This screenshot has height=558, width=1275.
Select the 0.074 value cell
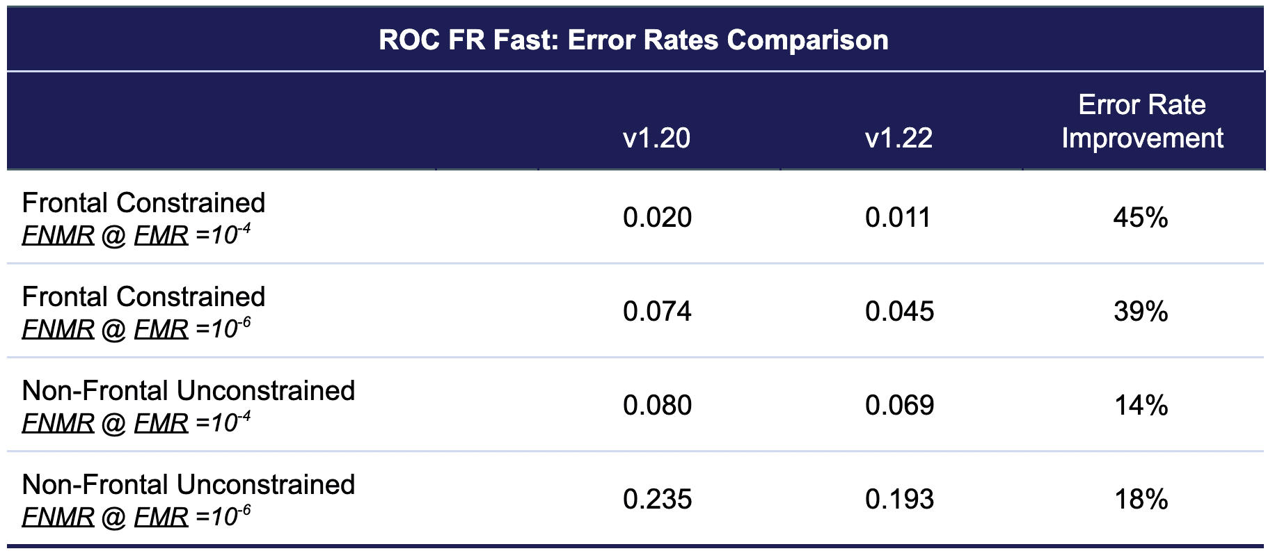657,311
